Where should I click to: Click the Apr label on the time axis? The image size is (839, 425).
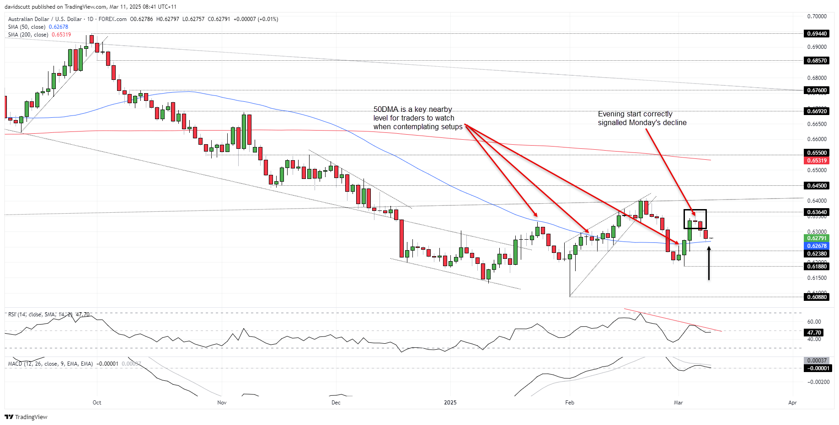792,403
